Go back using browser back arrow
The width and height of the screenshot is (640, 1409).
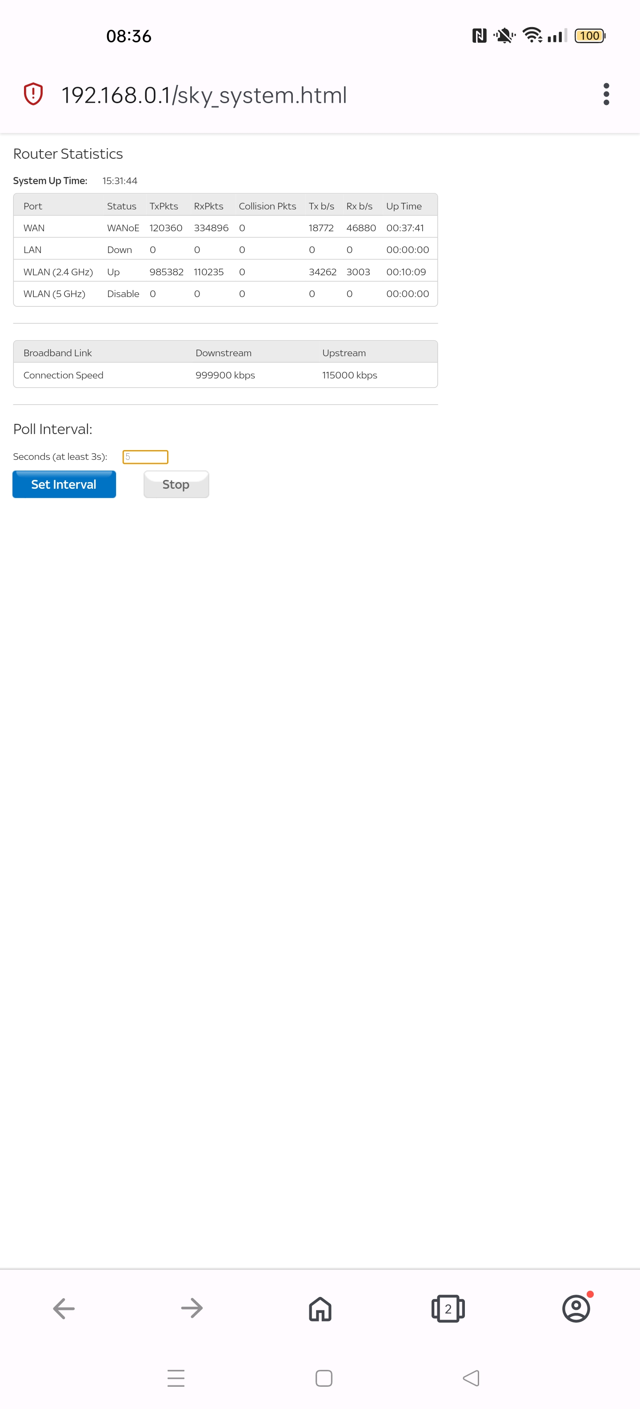pos(64,1309)
